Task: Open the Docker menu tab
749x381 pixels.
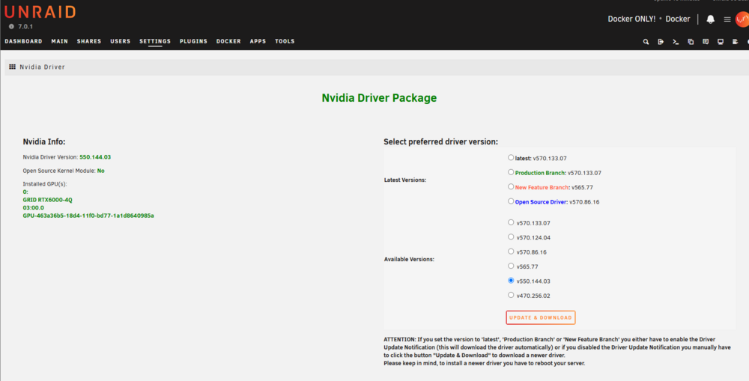Action: pyautogui.click(x=228, y=41)
